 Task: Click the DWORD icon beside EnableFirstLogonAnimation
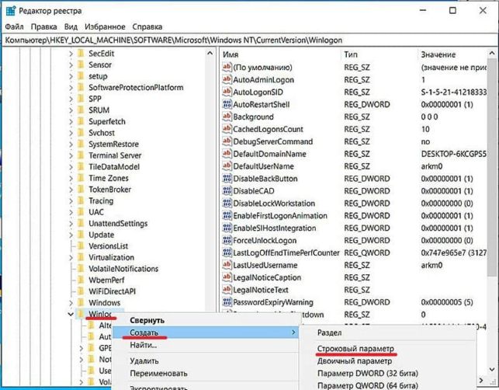[x=227, y=216]
